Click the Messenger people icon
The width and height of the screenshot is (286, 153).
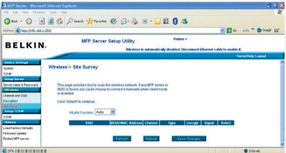[184, 21]
